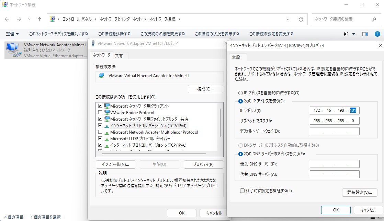The height and width of the screenshot is (221, 384).
Task: Toggle Microsoft LLDP プロトコル ドライバー checkbox
Action: click(100, 138)
